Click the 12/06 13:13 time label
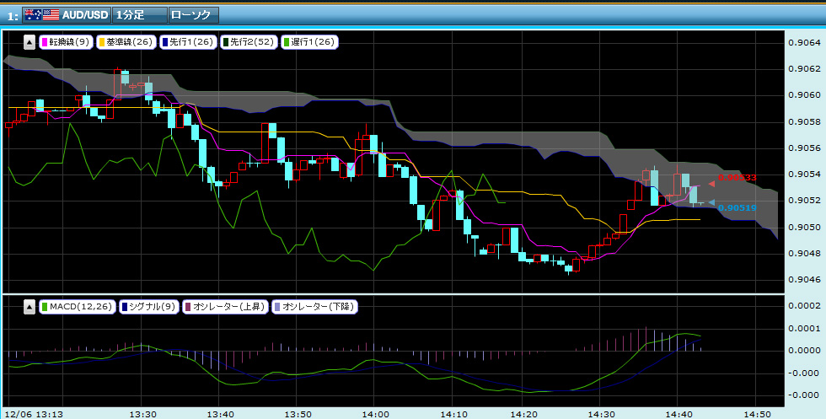This screenshot has height=419, width=826. tap(35, 414)
